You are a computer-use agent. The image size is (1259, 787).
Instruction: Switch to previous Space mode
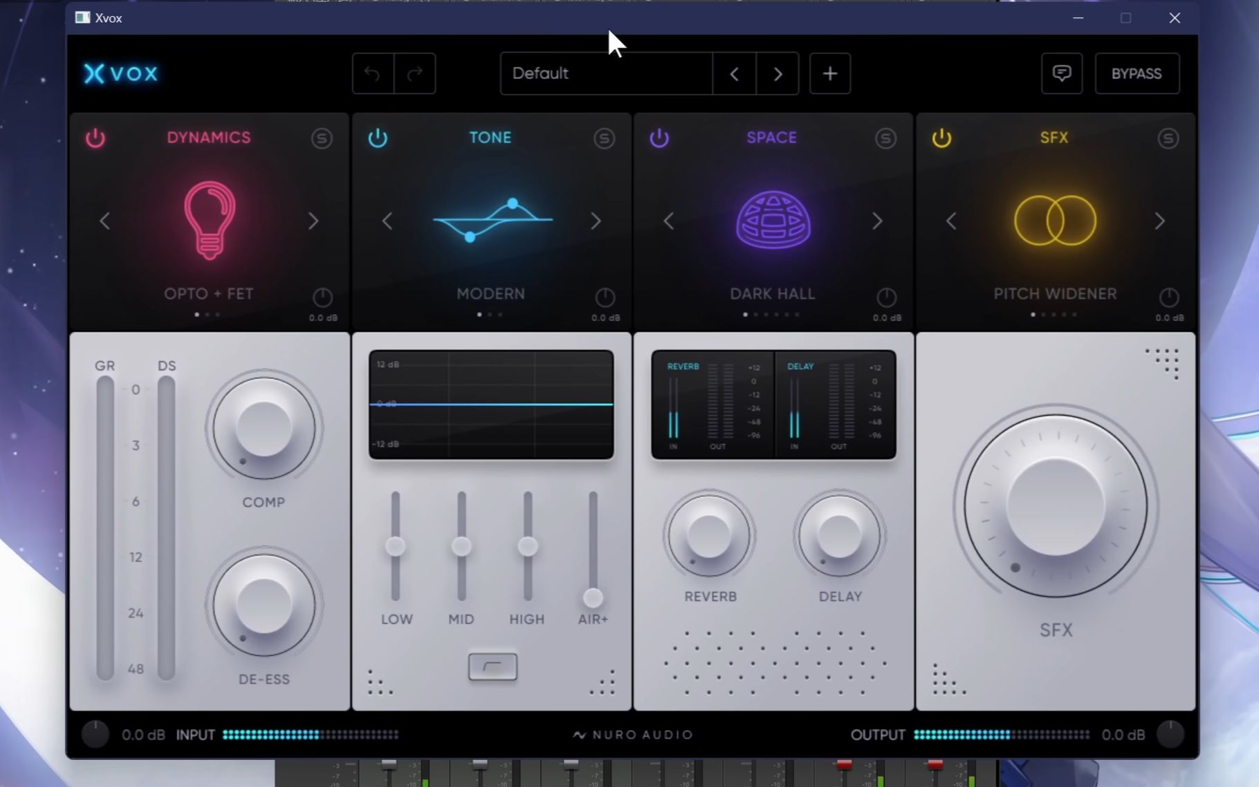(x=669, y=221)
